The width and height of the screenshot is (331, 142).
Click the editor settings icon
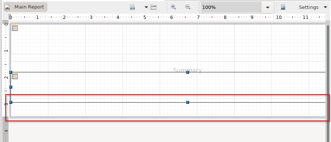click(283, 7)
